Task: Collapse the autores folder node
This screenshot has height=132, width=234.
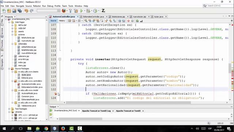Action: 12,34
